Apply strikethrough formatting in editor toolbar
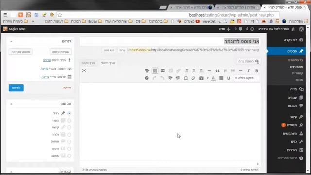 point(241,71)
